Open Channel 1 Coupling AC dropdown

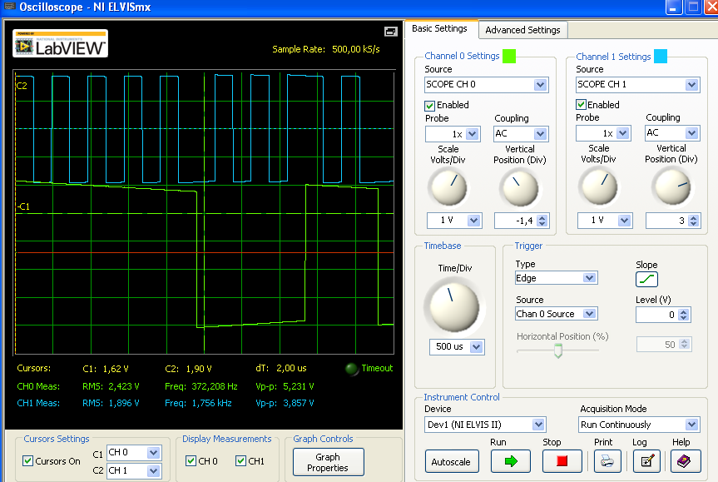[x=672, y=133]
